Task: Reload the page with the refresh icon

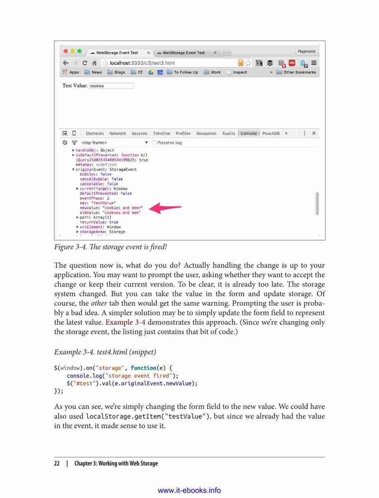Action: coord(85,63)
